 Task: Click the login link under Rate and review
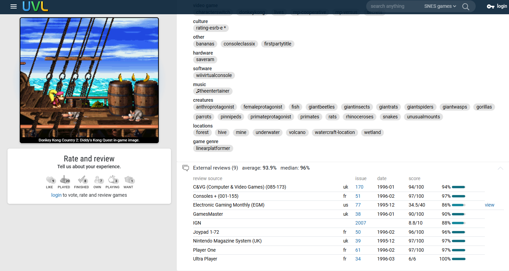(56, 195)
